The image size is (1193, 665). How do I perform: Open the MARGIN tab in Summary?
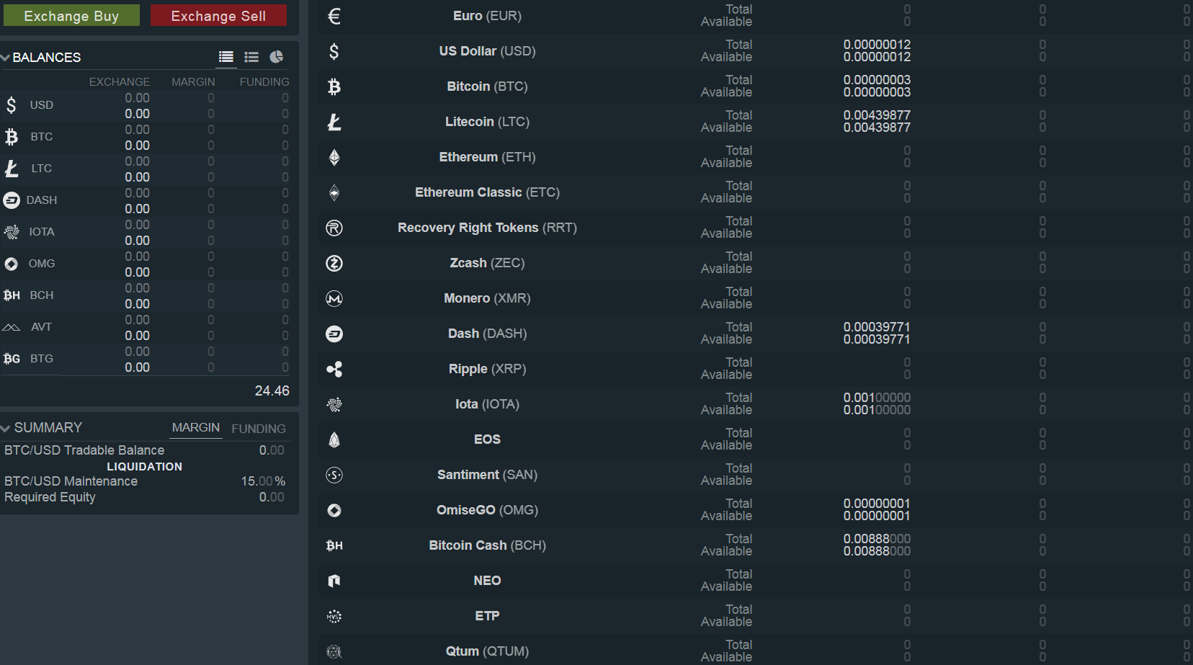tap(196, 428)
